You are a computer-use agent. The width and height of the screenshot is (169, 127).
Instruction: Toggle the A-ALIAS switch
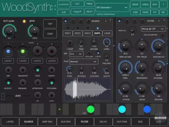[x=98, y=53]
